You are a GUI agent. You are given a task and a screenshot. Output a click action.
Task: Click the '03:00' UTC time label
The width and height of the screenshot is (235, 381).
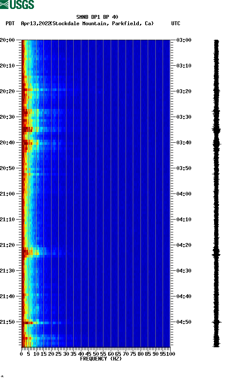[x=184, y=40]
